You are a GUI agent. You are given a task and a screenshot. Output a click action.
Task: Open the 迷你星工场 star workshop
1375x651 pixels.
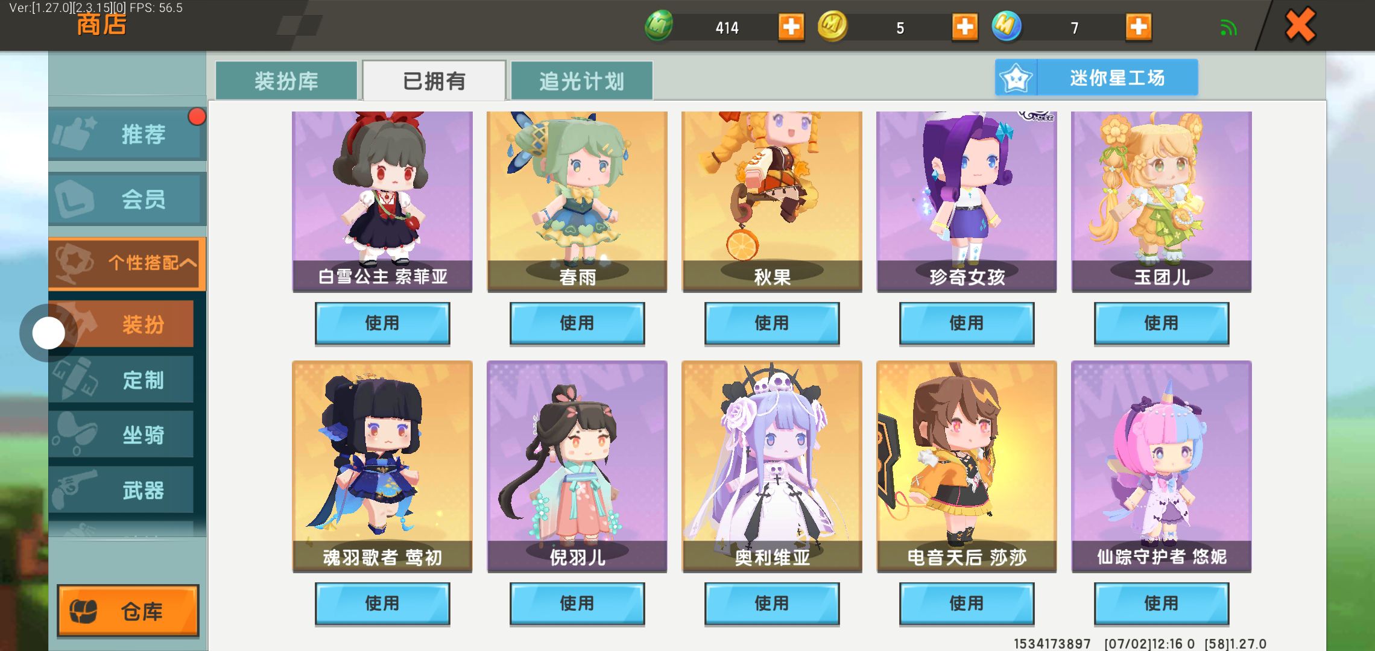point(1096,77)
